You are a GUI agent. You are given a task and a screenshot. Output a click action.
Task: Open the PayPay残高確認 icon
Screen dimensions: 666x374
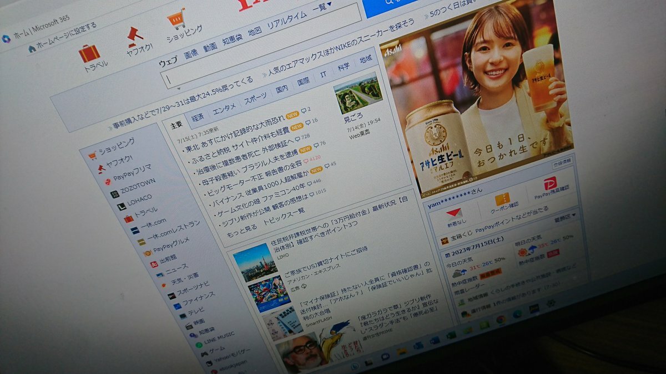tap(550, 184)
